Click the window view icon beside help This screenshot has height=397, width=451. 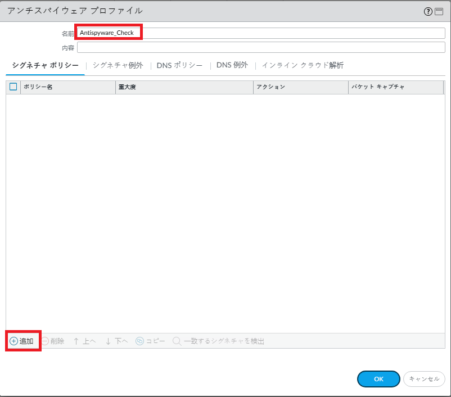pyautogui.click(x=439, y=11)
